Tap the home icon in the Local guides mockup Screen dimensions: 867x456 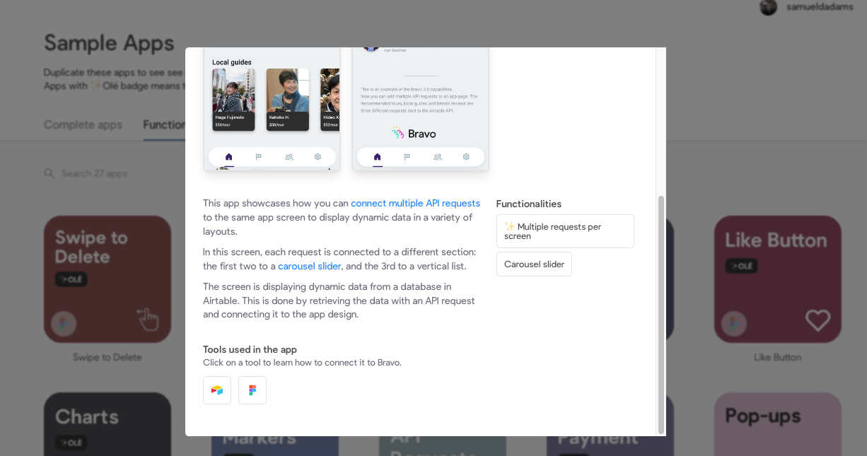pos(228,157)
